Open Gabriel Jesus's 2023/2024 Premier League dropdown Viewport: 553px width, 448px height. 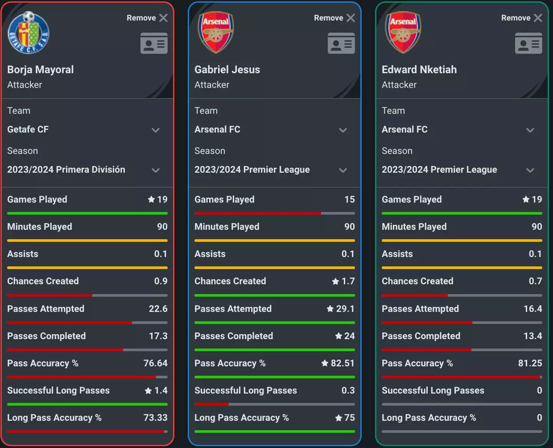point(343,170)
